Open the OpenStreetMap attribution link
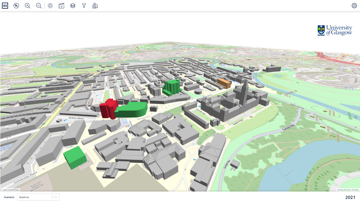Viewport: 360px width, 203px height. pos(10,190)
